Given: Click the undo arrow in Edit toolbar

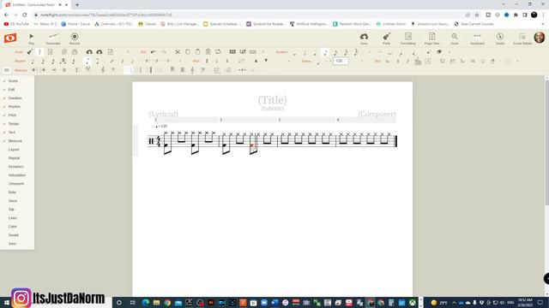Looking at the screenshot, I should pos(153,52).
